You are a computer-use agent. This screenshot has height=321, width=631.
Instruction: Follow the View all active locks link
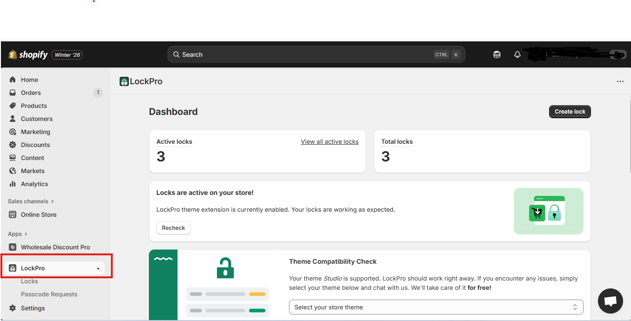coord(329,141)
